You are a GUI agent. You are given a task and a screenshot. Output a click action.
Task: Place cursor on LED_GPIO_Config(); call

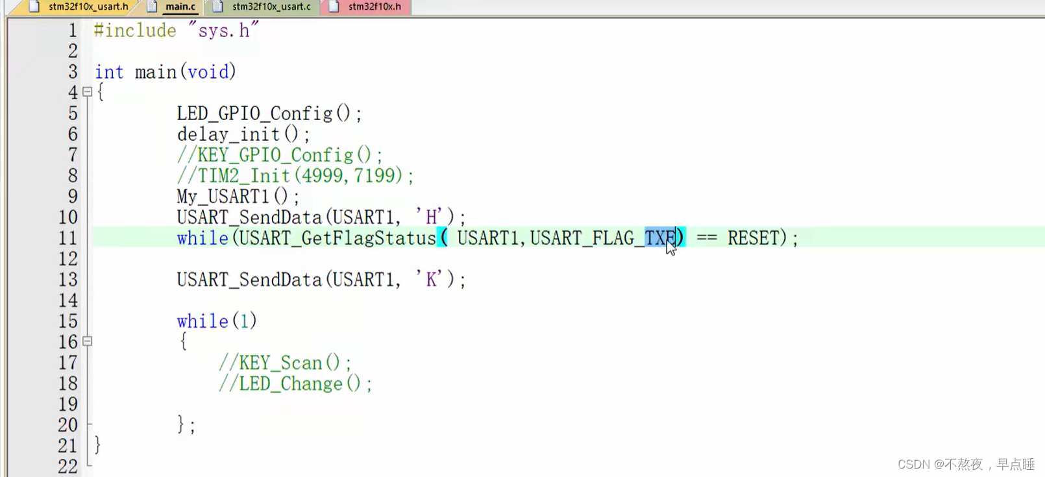point(269,113)
